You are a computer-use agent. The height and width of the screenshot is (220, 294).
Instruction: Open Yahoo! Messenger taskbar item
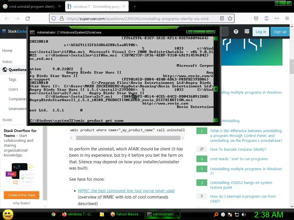126,214
